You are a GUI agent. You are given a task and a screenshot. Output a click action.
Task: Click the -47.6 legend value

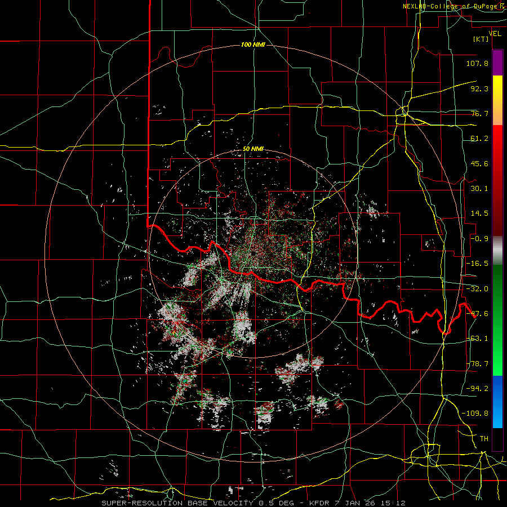tap(477, 314)
